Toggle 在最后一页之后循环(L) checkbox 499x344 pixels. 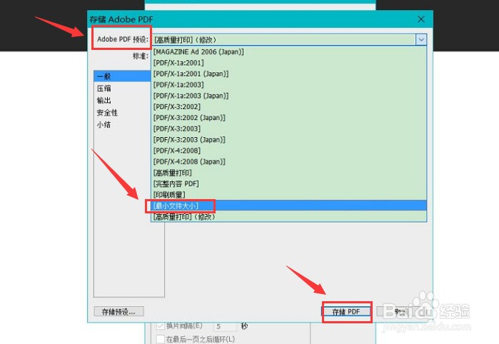[x=161, y=339]
